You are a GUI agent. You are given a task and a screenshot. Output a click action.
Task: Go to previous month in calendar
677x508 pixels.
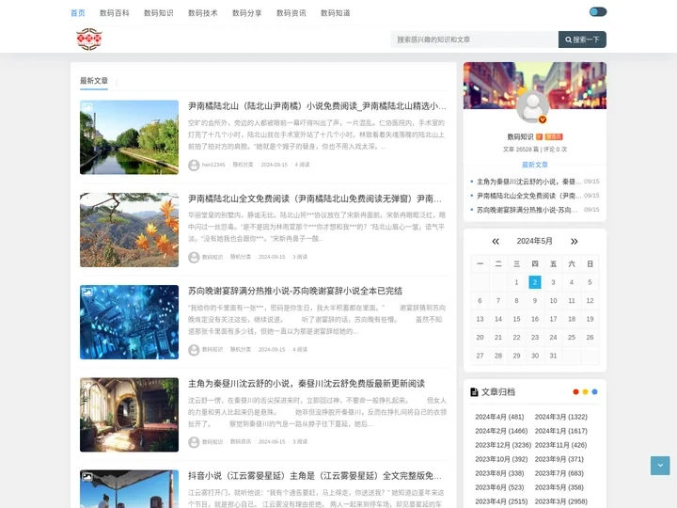tap(496, 242)
